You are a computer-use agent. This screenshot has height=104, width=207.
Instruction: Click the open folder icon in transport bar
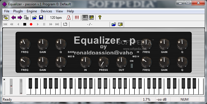pyautogui.click(x=114, y=24)
